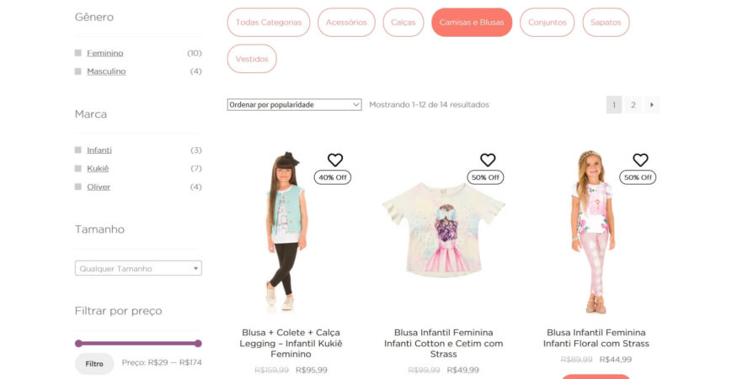Click heart icon on Infanti Floral blouse
This screenshot has width=732, height=379.
(x=640, y=160)
